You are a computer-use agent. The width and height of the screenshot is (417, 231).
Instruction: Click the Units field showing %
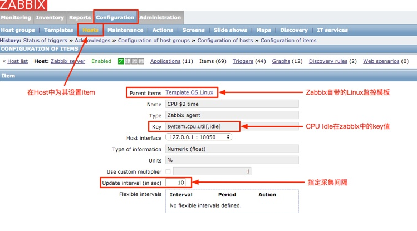pyautogui.click(x=232, y=160)
